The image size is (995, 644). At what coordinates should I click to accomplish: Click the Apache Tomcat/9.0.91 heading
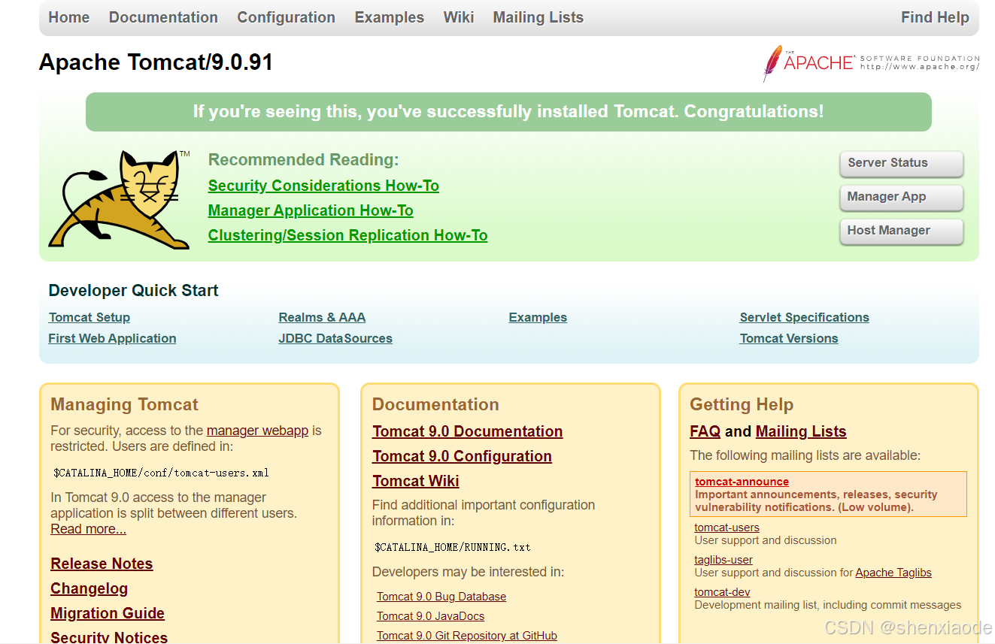(156, 62)
